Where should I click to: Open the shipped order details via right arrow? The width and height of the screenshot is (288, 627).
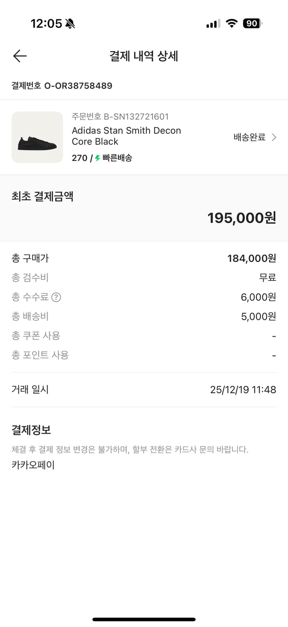275,137
